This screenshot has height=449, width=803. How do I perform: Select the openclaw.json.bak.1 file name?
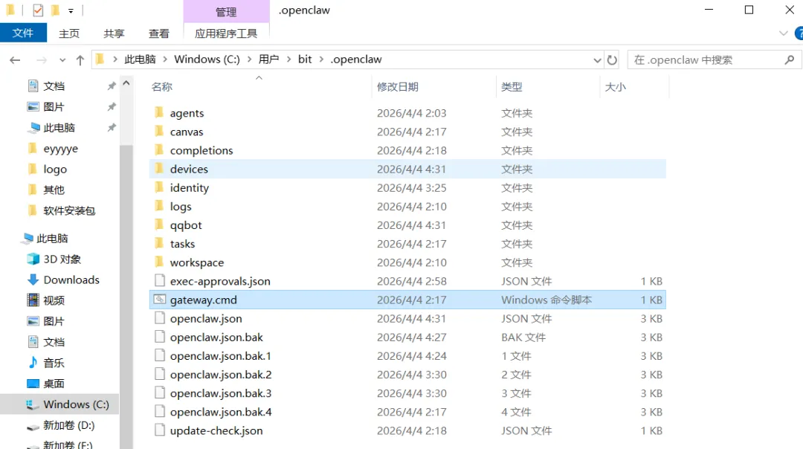pyautogui.click(x=220, y=356)
